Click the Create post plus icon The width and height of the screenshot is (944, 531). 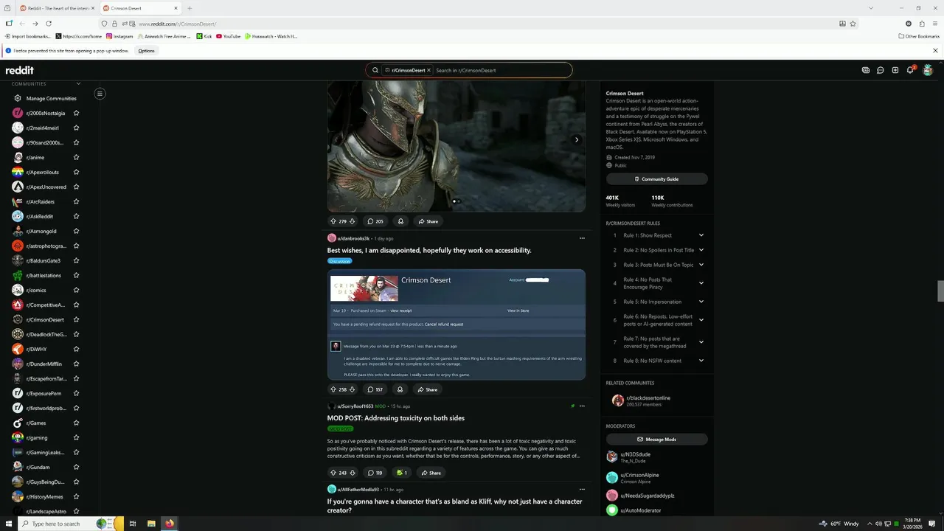[895, 70]
